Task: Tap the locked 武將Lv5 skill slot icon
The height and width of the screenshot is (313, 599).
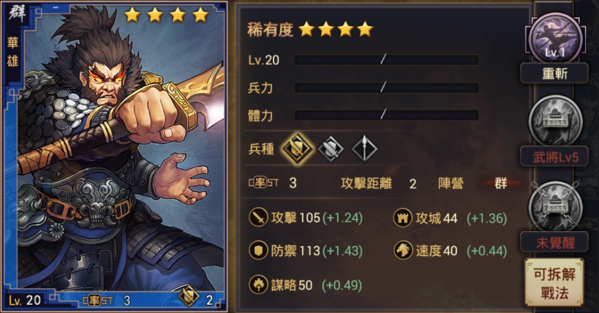Action: pos(555,121)
